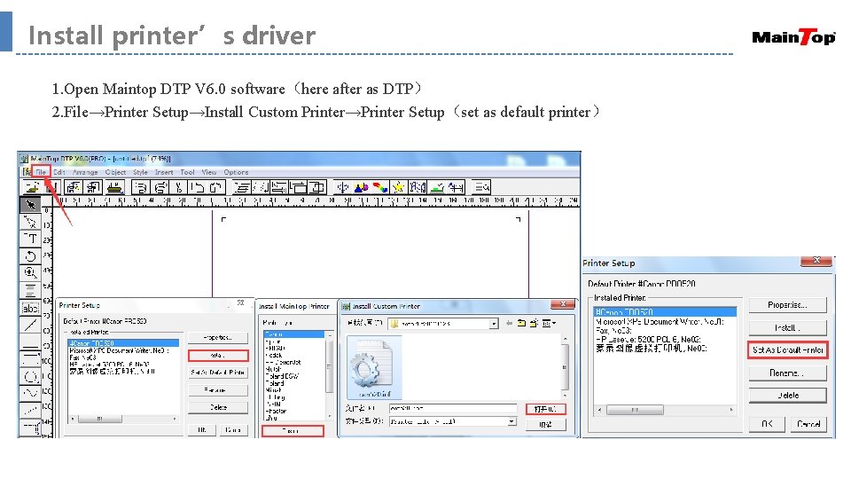Click Properties in left Printer Setup dialog
The width and height of the screenshot is (851, 479).
click(218, 338)
